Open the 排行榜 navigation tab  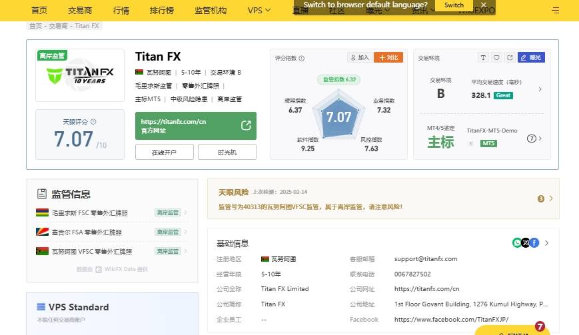[161, 11]
